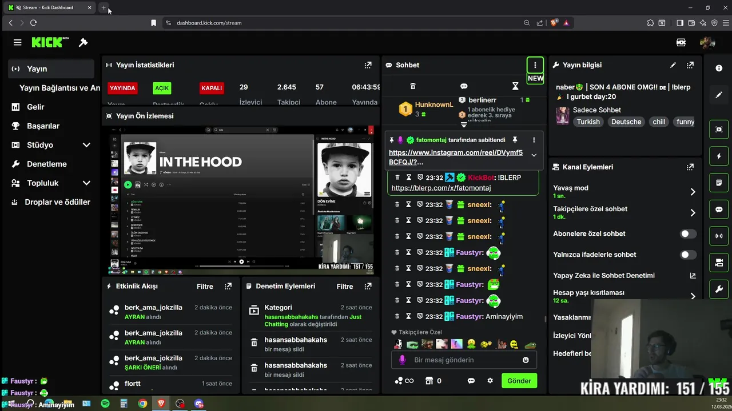Open the emoji picker in message box
This screenshot has width=732, height=411.
[526, 360]
